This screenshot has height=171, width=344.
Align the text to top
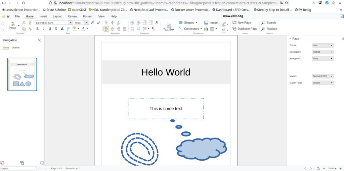click(x=106, y=22)
